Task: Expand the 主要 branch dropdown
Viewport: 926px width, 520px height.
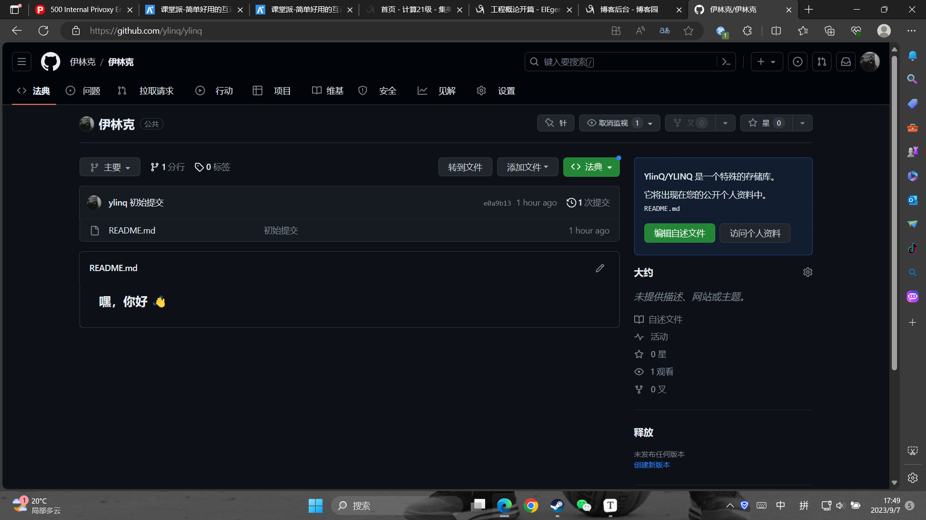Action: [110, 167]
